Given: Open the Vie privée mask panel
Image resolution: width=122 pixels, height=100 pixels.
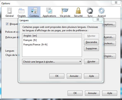Looking at the screenshot, I should tap(65, 13).
